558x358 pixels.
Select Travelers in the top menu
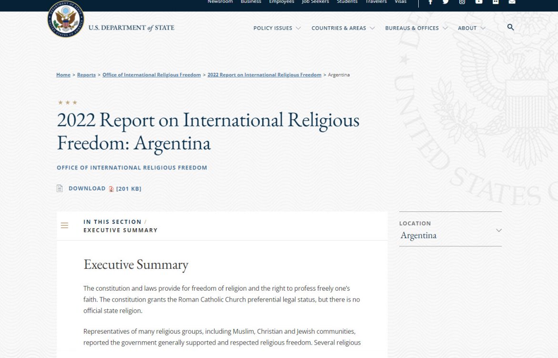click(376, 2)
